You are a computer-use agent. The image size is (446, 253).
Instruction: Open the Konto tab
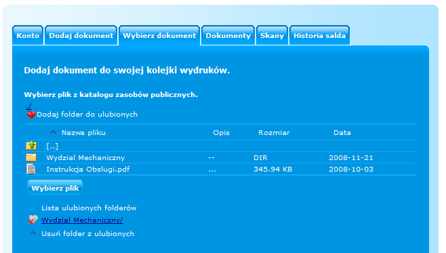point(28,35)
